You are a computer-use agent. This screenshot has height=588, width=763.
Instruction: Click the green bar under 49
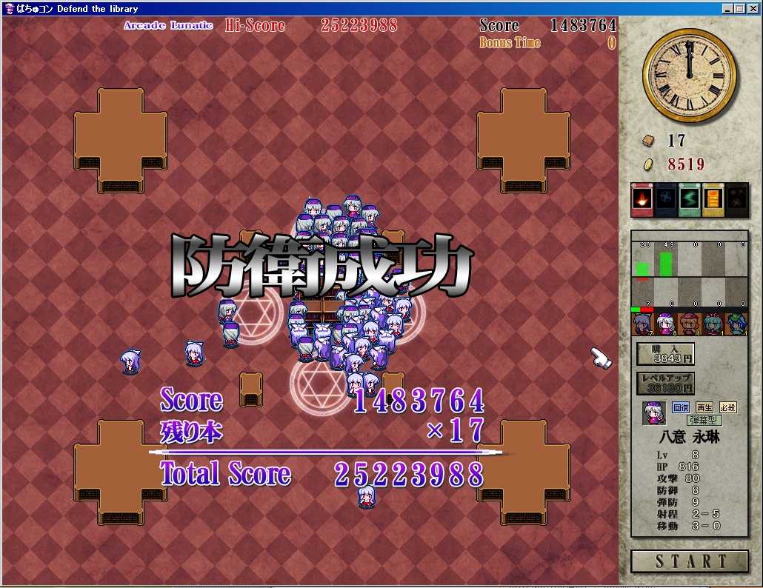click(666, 264)
